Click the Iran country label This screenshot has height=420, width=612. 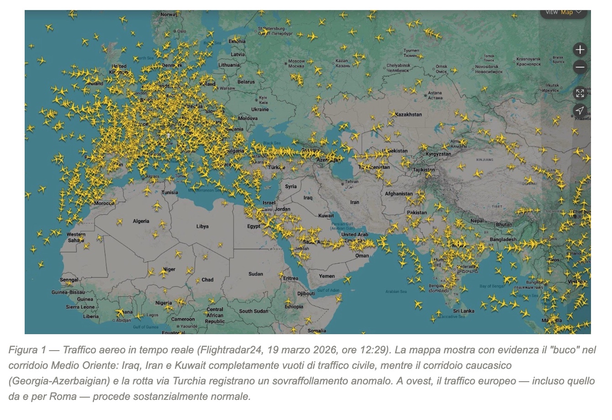click(x=354, y=202)
